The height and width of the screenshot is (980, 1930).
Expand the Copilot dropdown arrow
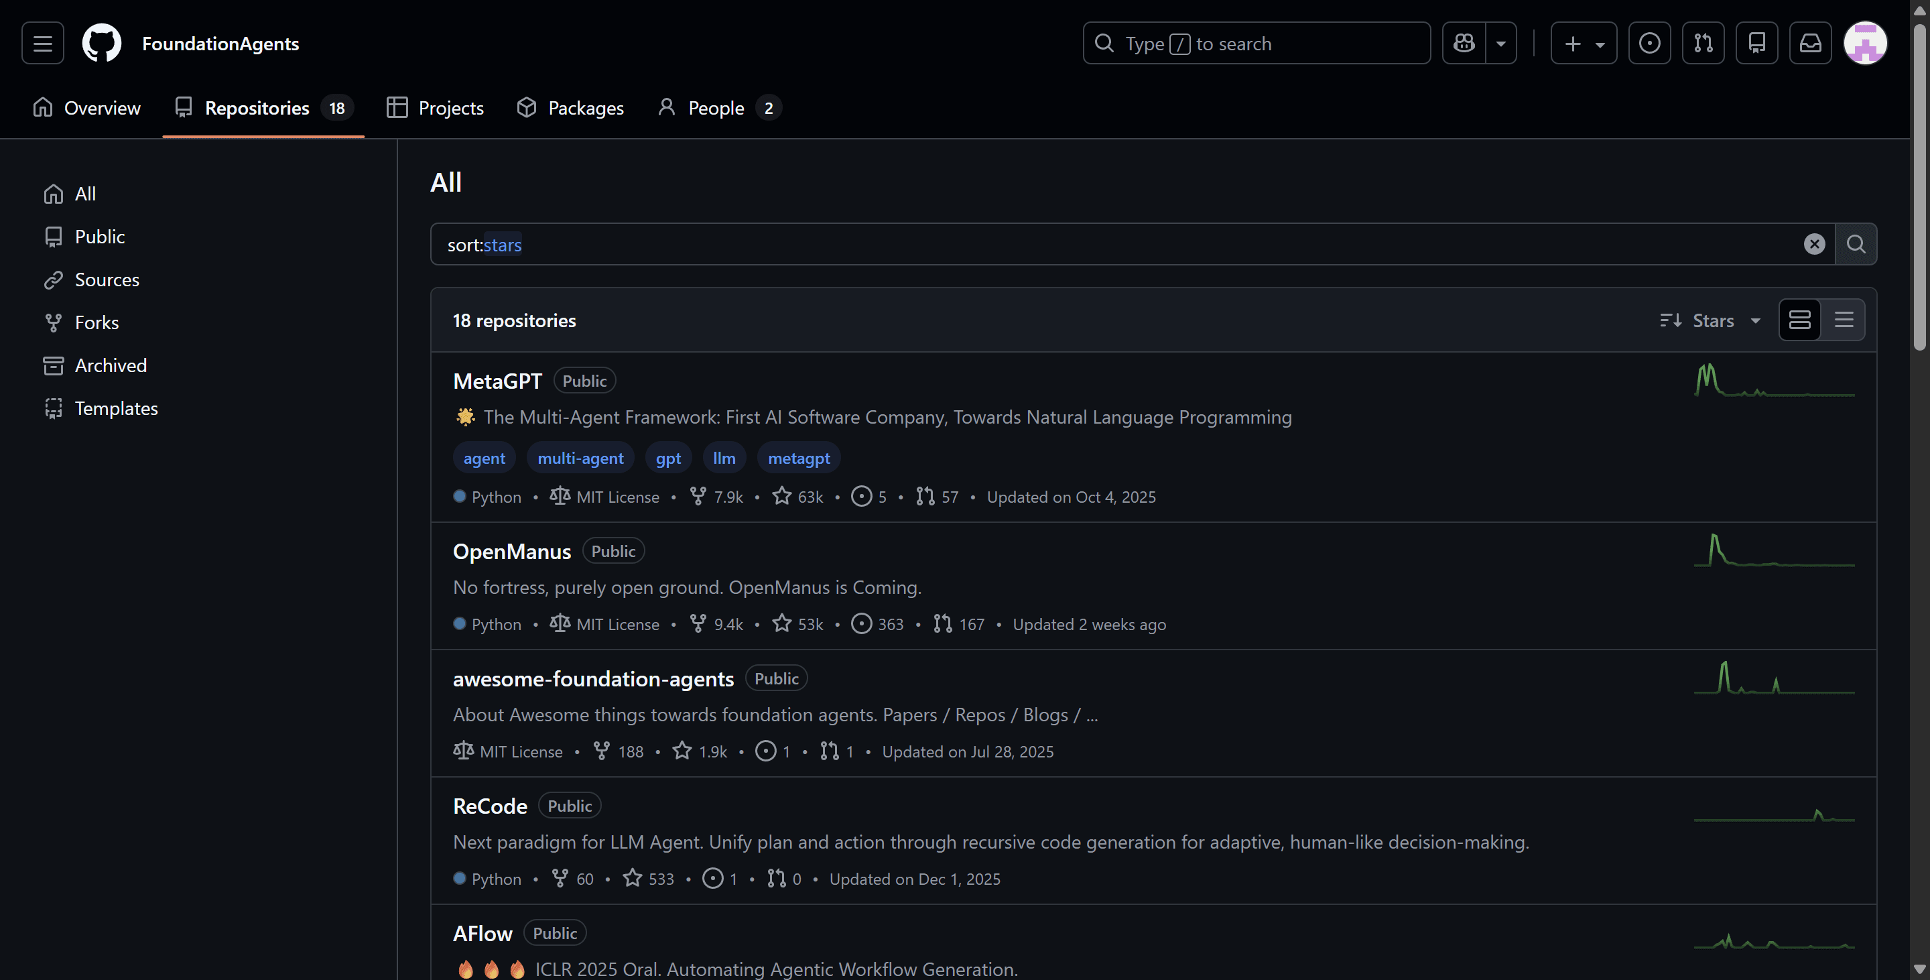click(x=1500, y=44)
